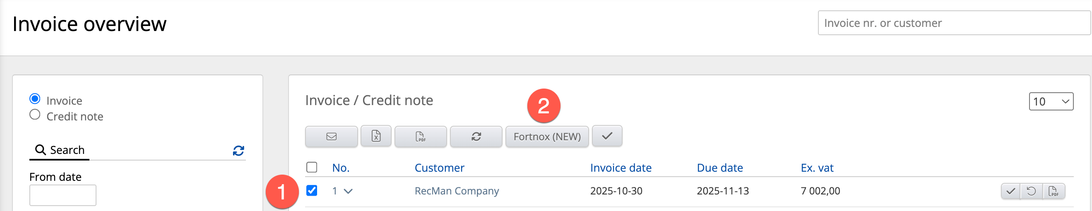Click the checkmark toolbar button
1092x211 pixels.
tap(606, 137)
